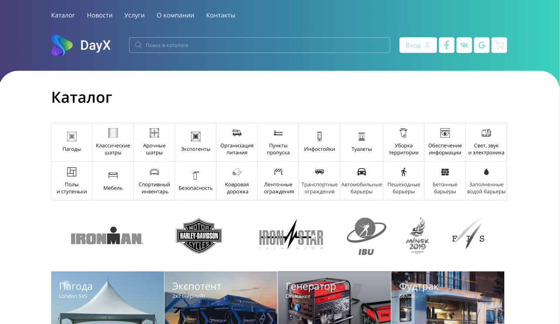Choose the Безопасность category
The height and width of the screenshot is (324, 560).
[196, 181]
